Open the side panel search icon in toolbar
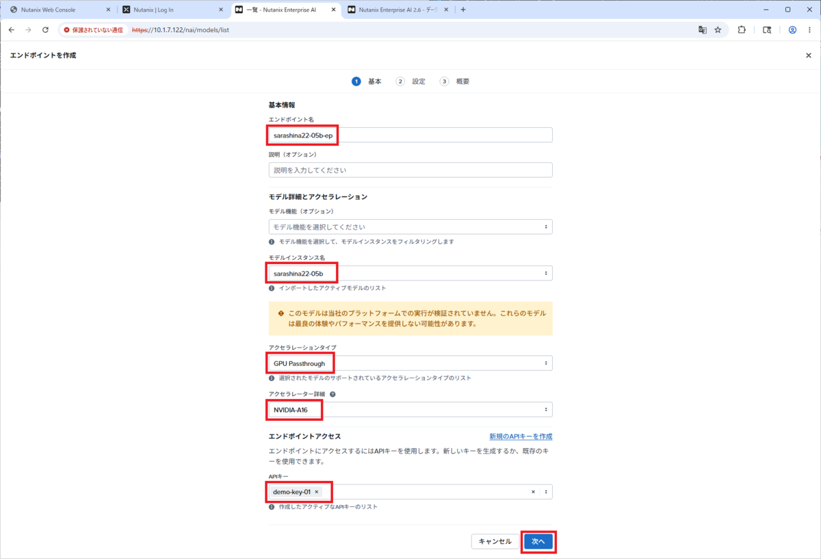Image resolution: width=821 pixels, height=559 pixels. 767,30
